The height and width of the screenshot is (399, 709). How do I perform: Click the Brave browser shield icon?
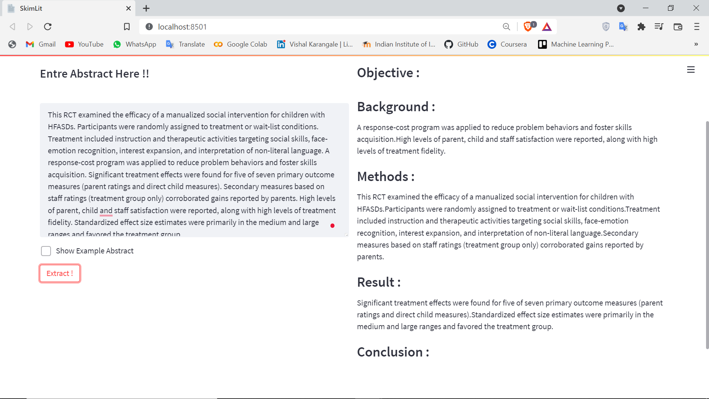(529, 27)
